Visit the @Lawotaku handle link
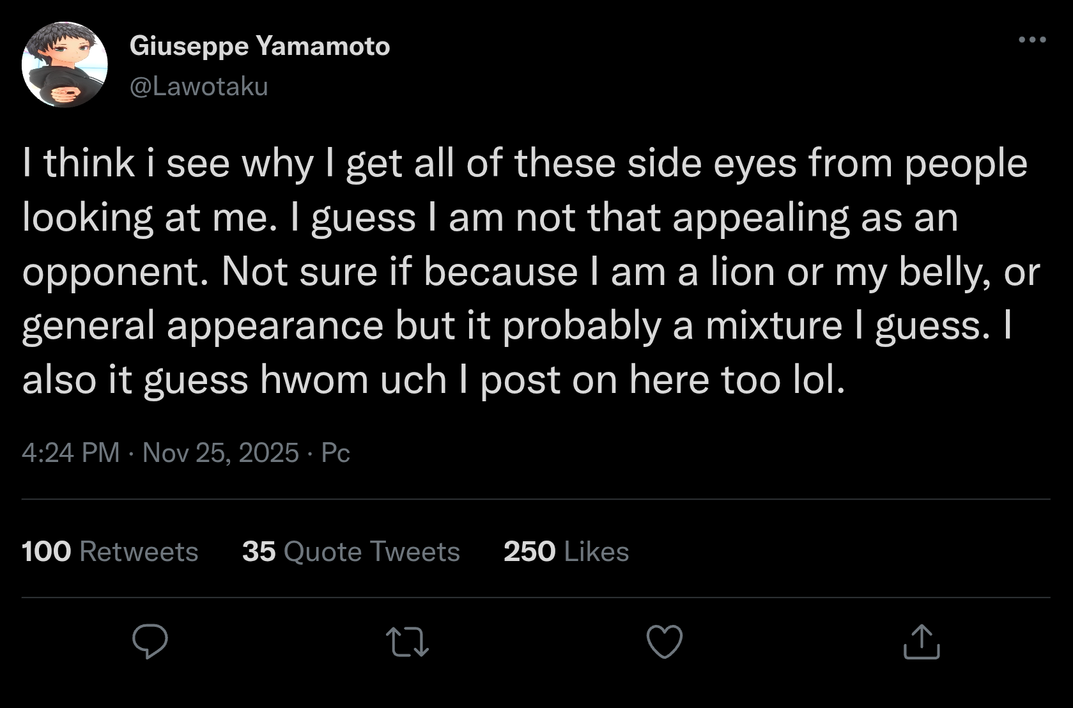The height and width of the screenshot is (708, 1073). (199, 86)
